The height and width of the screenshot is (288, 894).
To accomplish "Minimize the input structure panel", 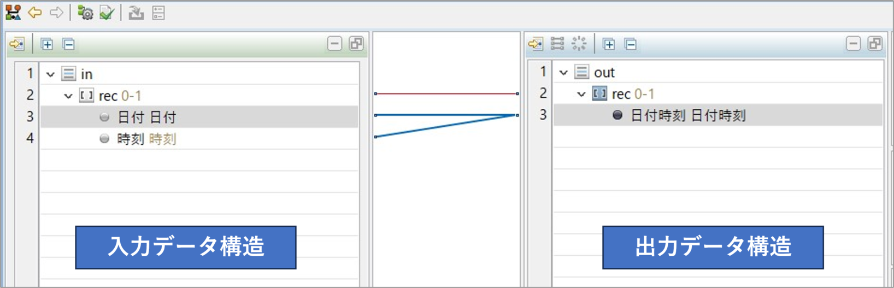I will click(334, 44).
